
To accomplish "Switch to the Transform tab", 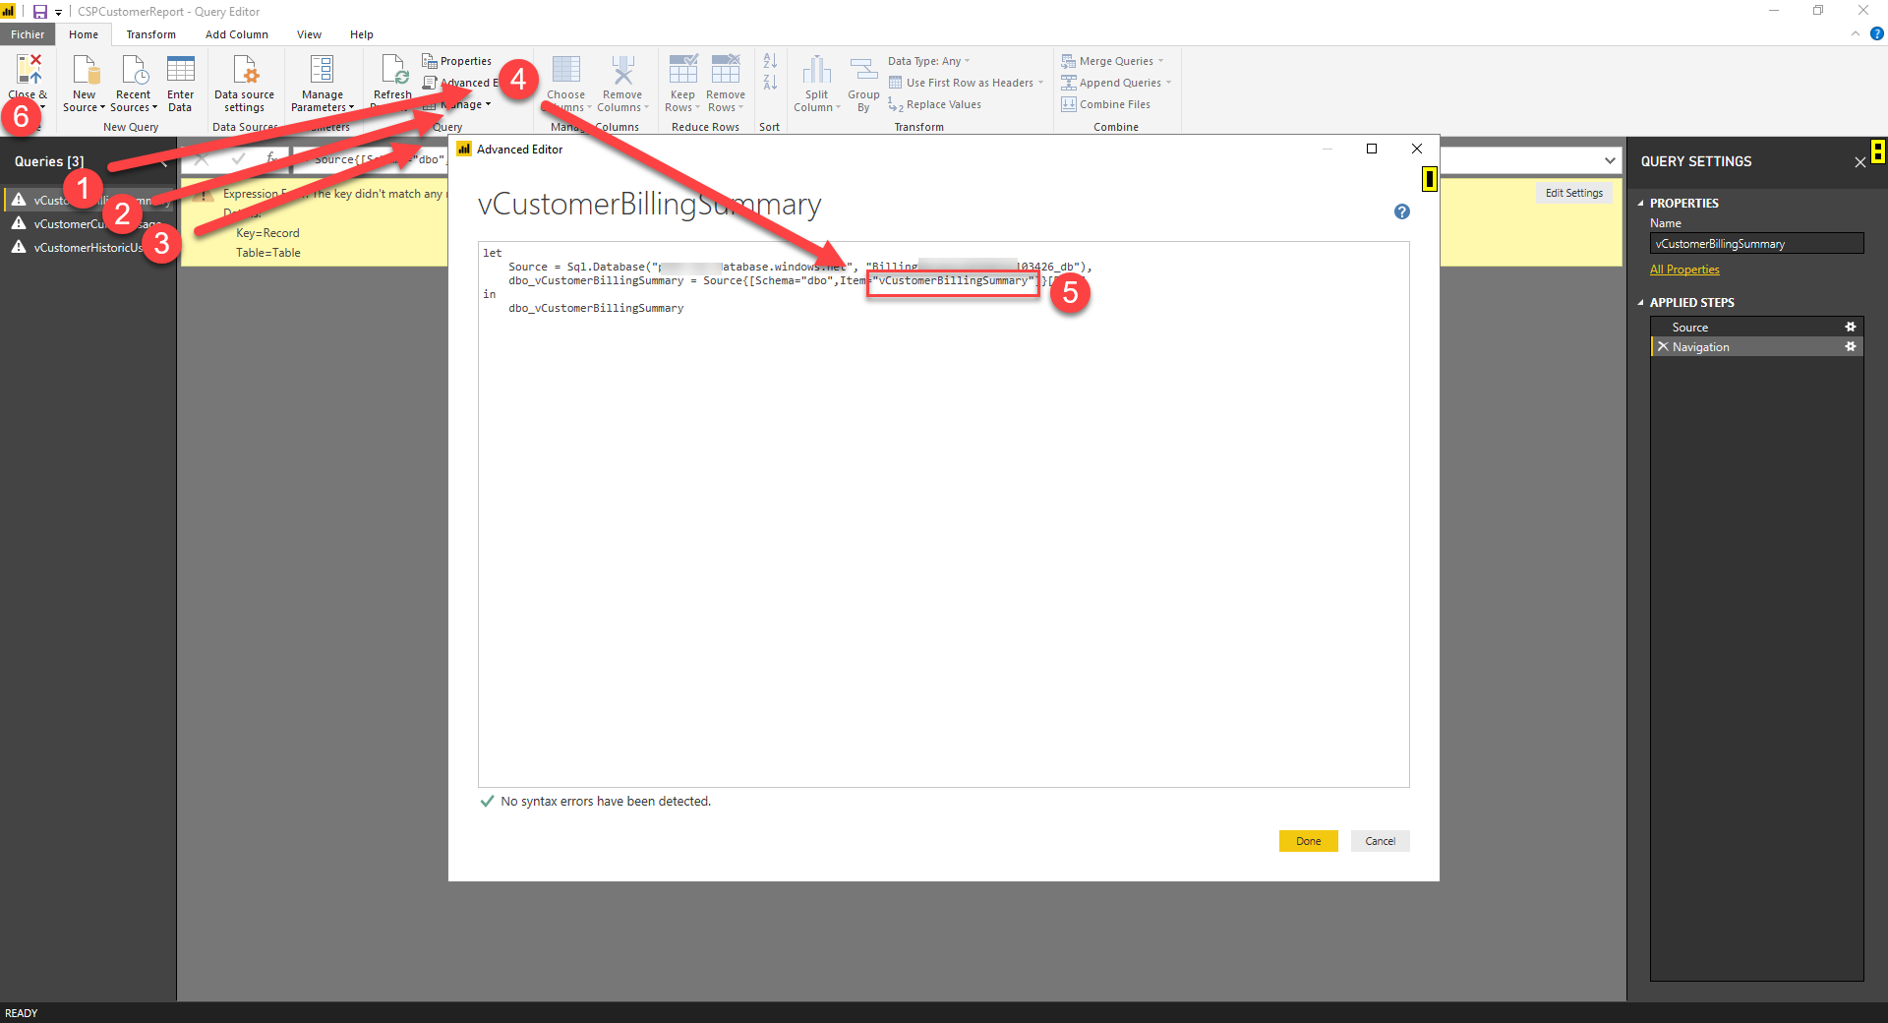I will tap(150, 34).
